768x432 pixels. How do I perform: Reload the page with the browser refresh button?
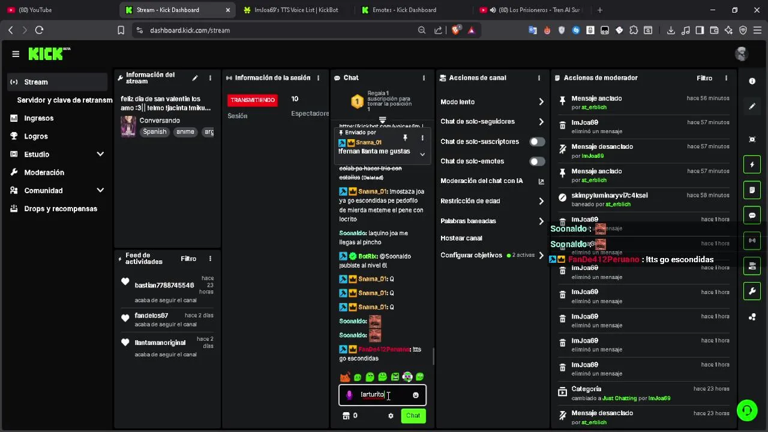point(39,30)
